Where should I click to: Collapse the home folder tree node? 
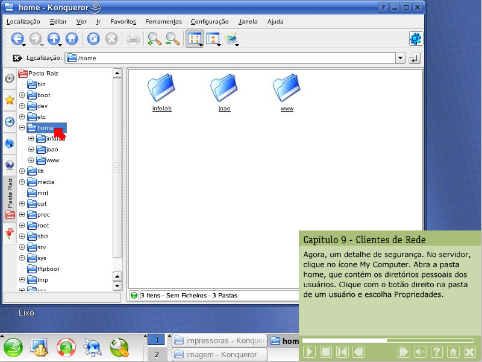(22, 128)
